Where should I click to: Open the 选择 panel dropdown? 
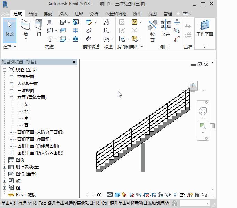15,47
